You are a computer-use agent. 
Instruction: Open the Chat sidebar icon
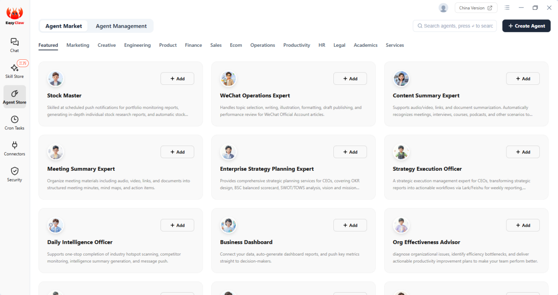14,42
